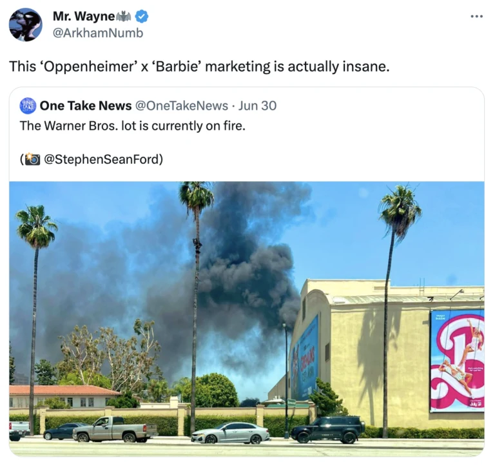This screenshot has height=471, width=495.
Task: Open One Take News display name
Action: [86, 106]
